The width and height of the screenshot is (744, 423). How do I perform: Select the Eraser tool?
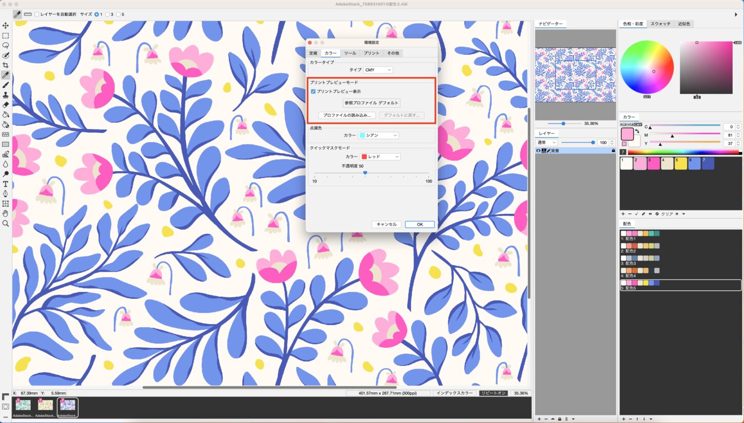[x=6, y=105]
